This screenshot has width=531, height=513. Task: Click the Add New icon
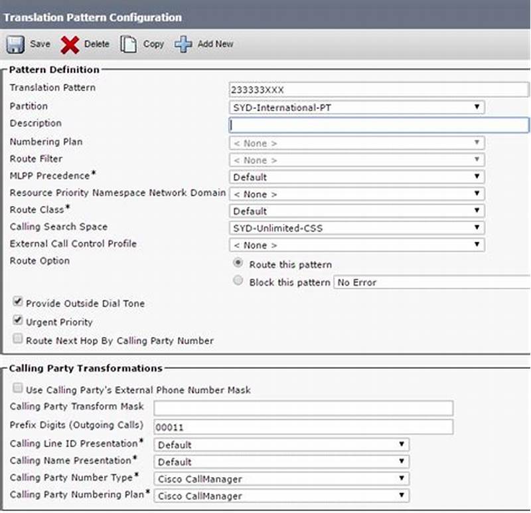click(x=183, y=44)
